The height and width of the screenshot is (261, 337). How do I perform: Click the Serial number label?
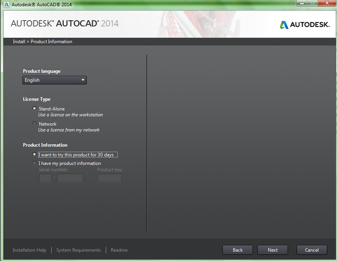coord(53,170)
